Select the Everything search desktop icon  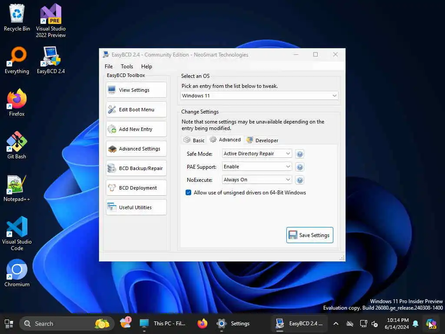click(17, 60)
